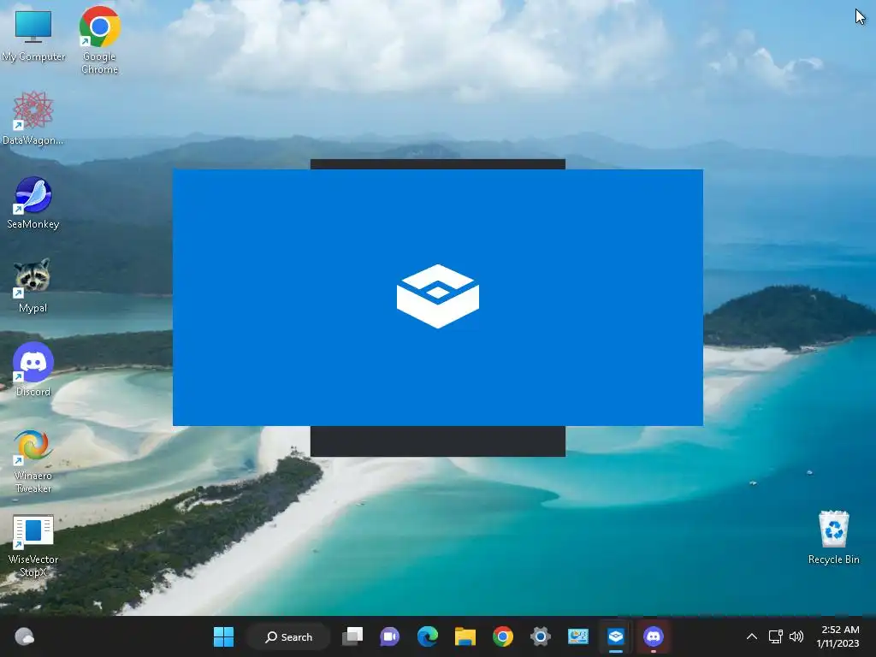Click the taskbar Search box
Viewport: 876px width, 657px height.
(x=289, y=636)
